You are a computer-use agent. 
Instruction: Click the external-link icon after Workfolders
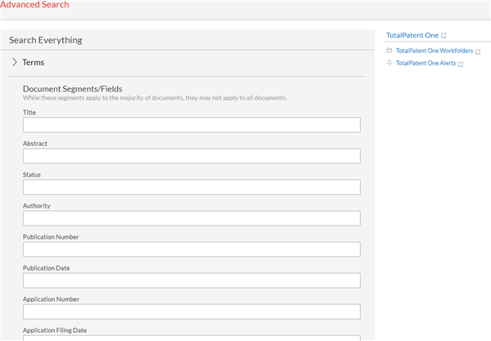tap(478, 52)
